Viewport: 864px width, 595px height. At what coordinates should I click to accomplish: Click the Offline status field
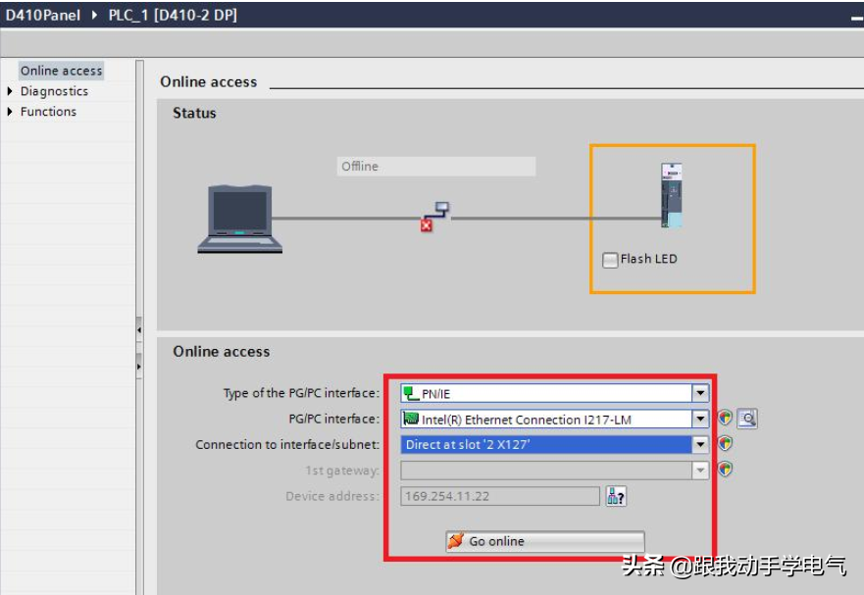point(435,167)
